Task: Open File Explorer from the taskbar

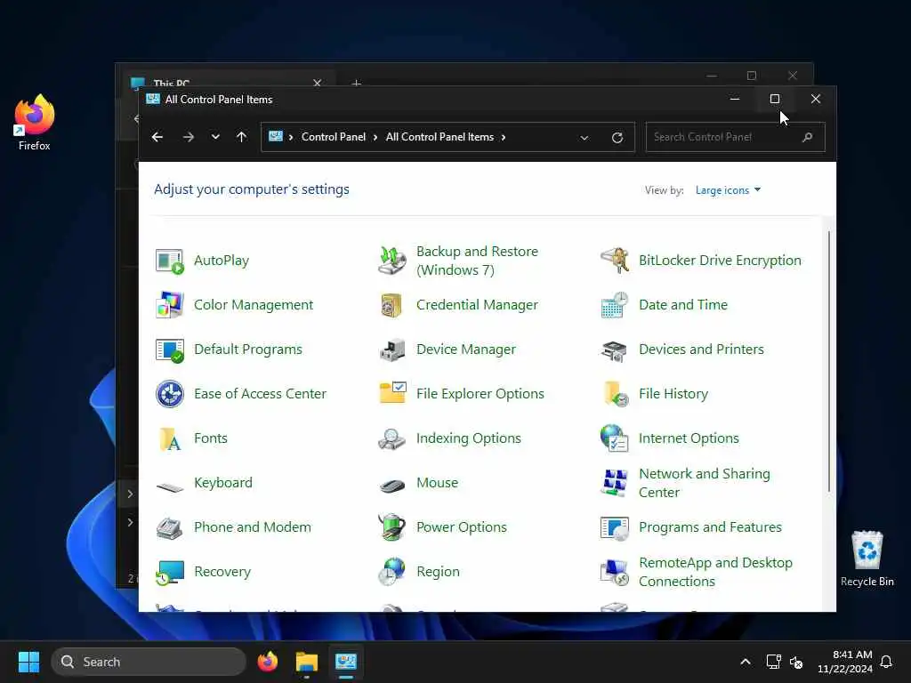Action: (307, 662)
